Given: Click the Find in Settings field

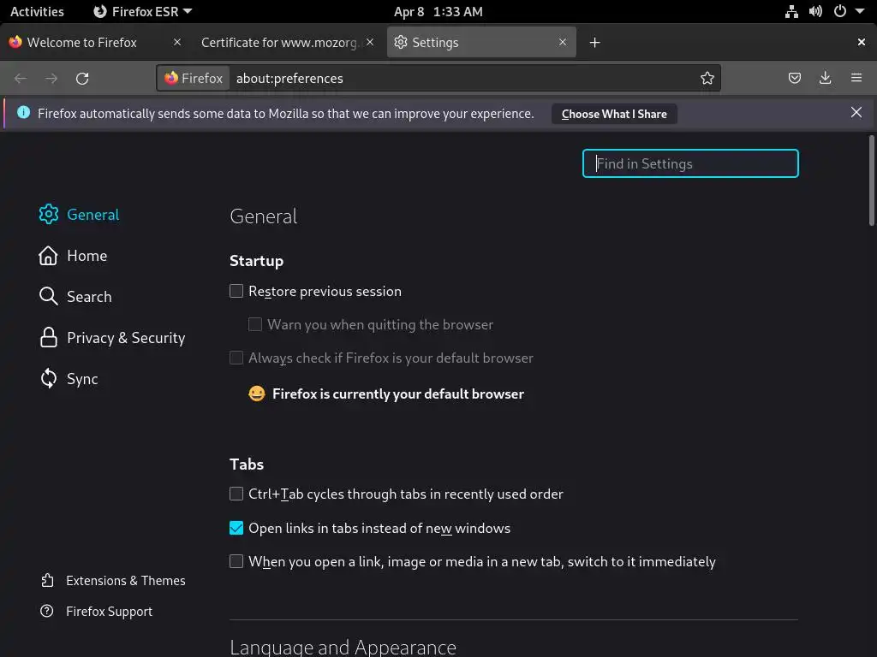Looking at the screenshot, I should tap(690, 163).
